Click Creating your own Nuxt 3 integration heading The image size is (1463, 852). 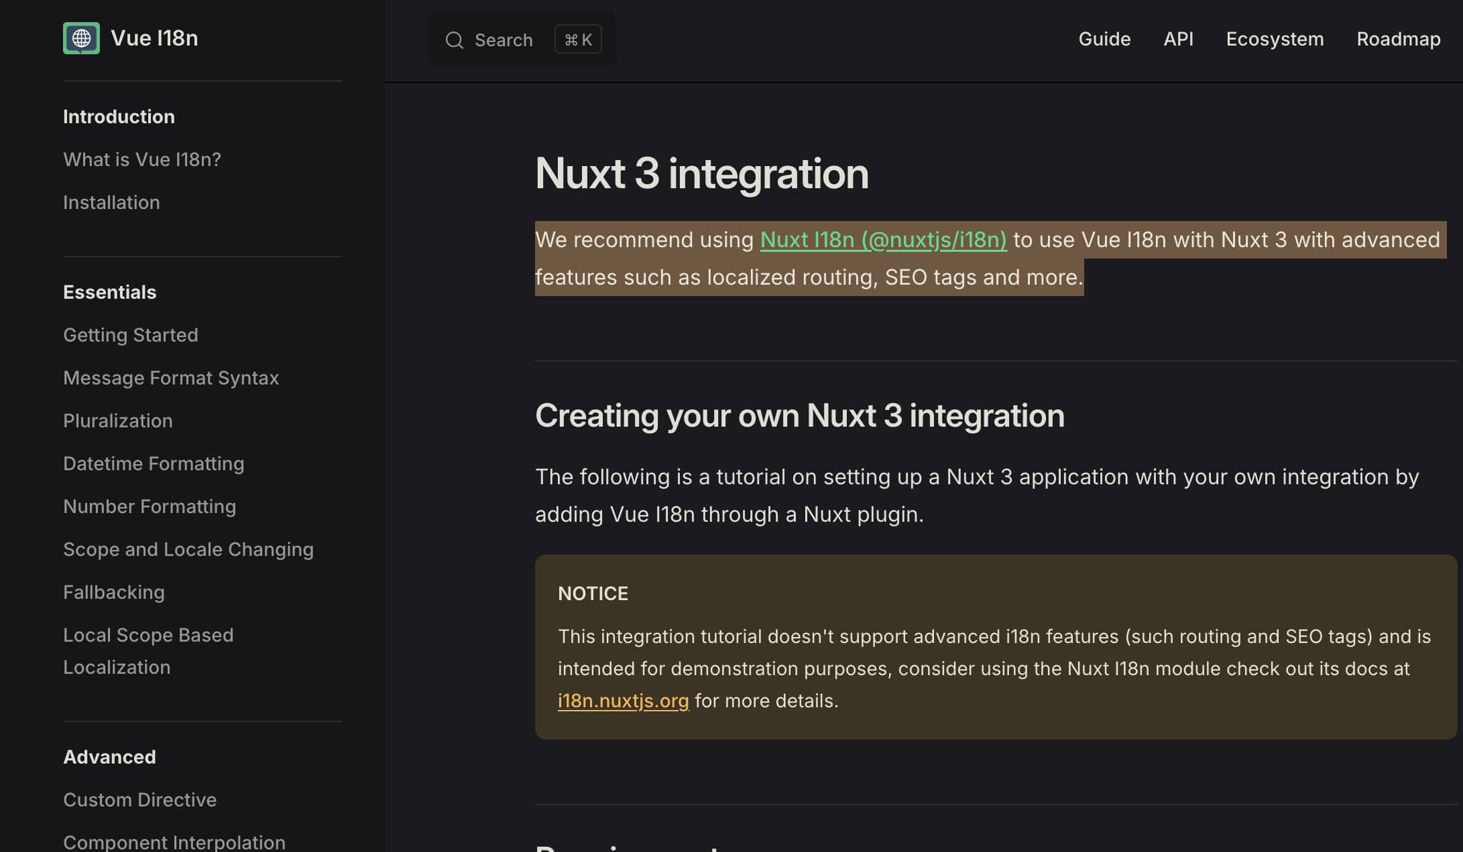(799, 415)
